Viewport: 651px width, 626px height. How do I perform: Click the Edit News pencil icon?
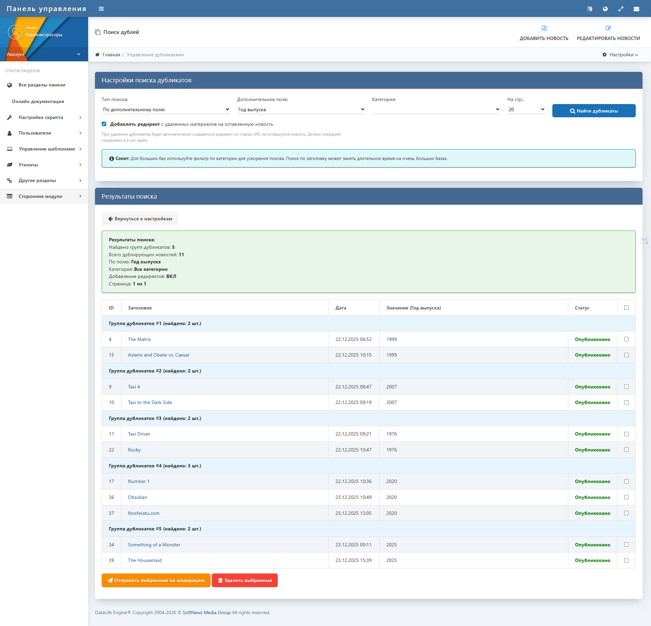(x=608, y=28)
